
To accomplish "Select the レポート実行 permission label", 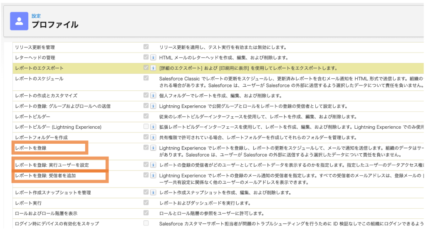I will click(28, 203).
